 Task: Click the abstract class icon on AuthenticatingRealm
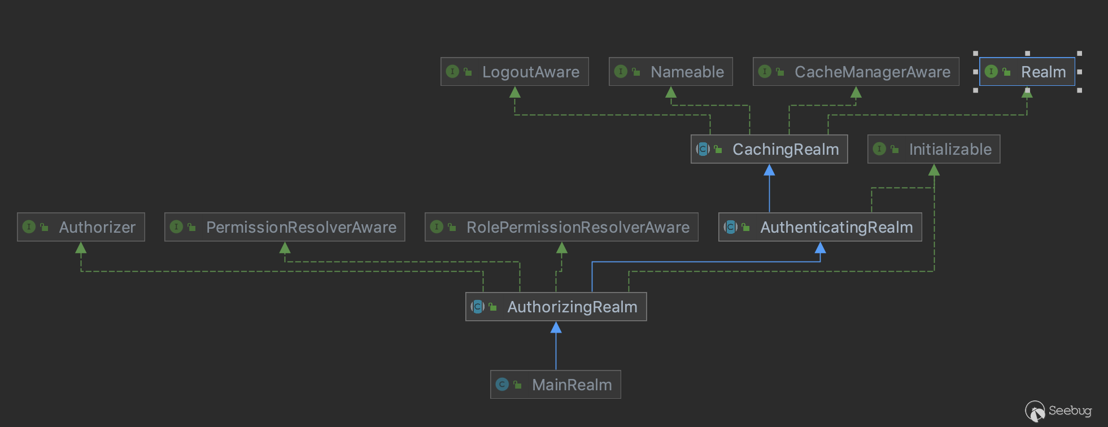tap(731, 227)
